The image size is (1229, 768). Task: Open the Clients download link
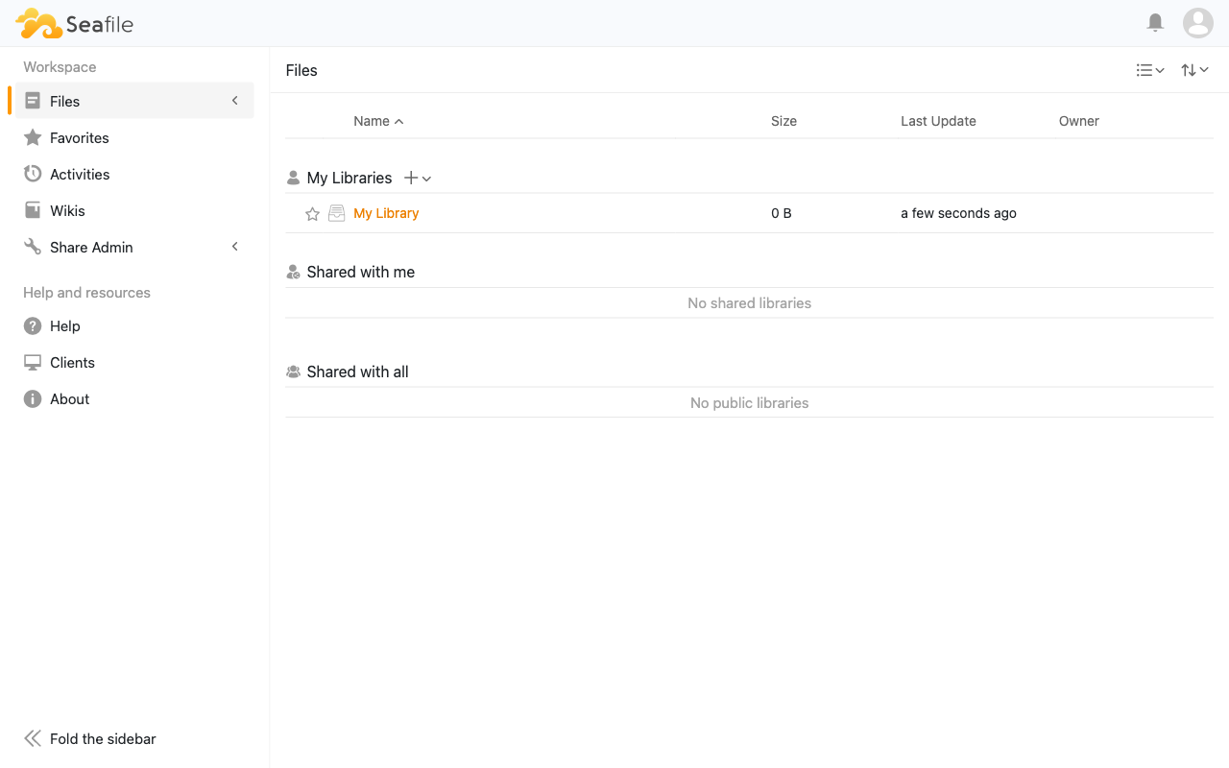click(72, 362)
